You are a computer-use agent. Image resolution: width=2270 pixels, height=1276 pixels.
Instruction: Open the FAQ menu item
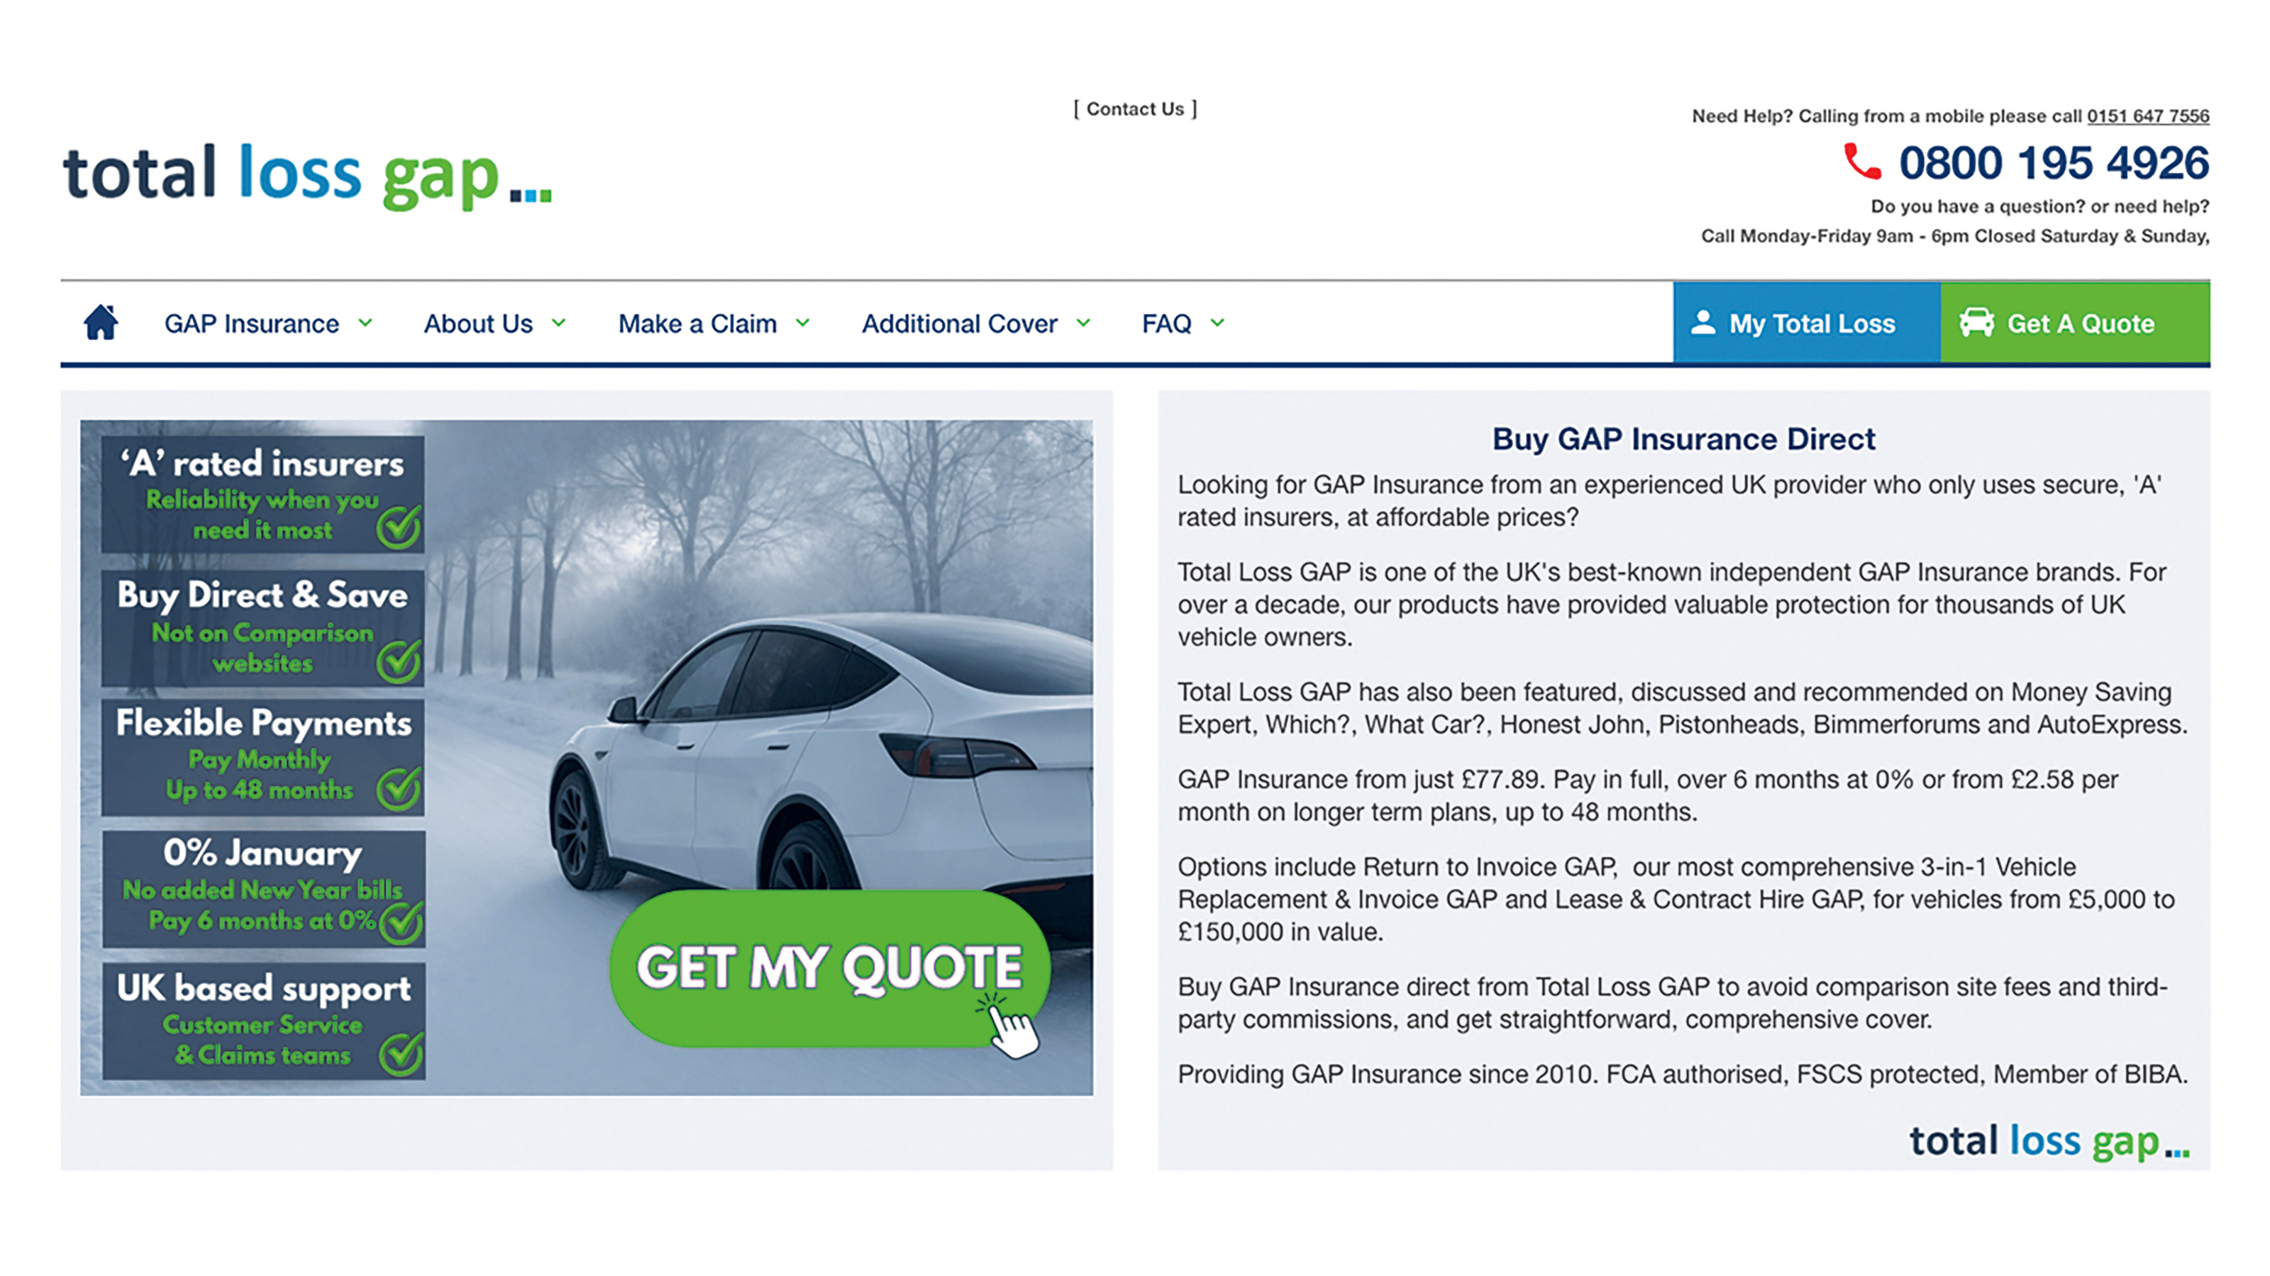tap(1166, 324)
